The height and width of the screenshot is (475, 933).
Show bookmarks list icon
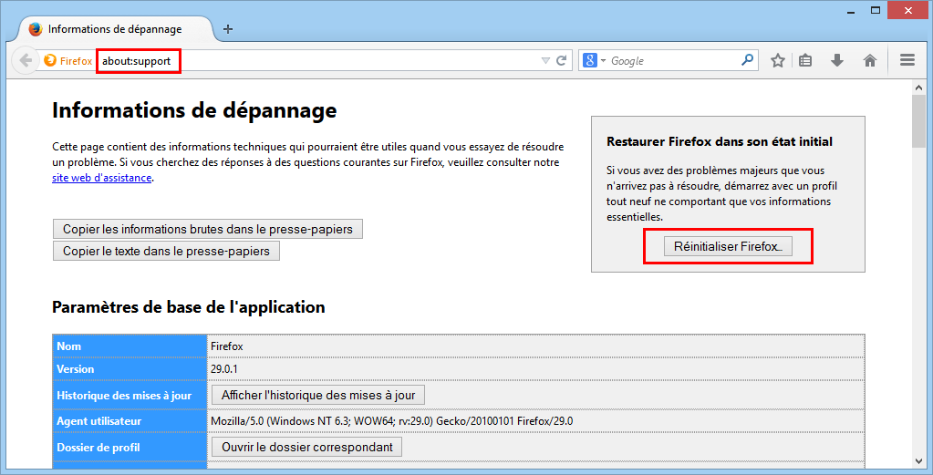pyautogui.click(x=805, y=61)
